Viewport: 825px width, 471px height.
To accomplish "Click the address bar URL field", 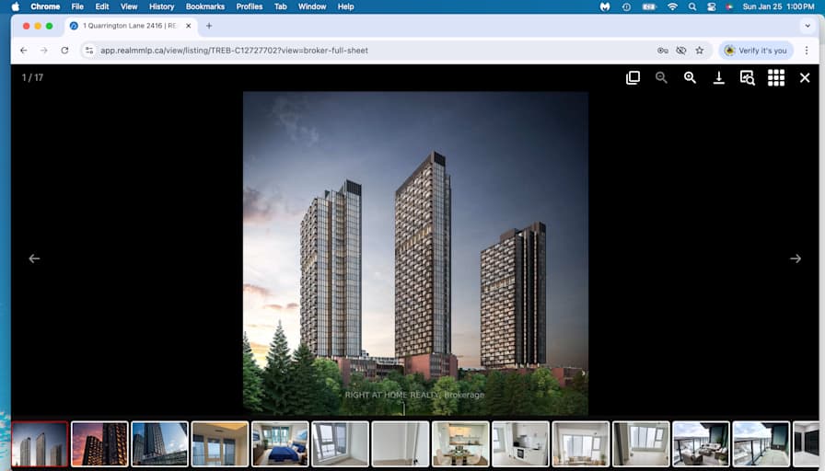I will point(368,51).
